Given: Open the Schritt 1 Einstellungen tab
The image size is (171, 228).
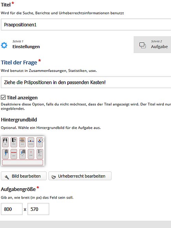Looking at the screenshot, I should point(20,45).
